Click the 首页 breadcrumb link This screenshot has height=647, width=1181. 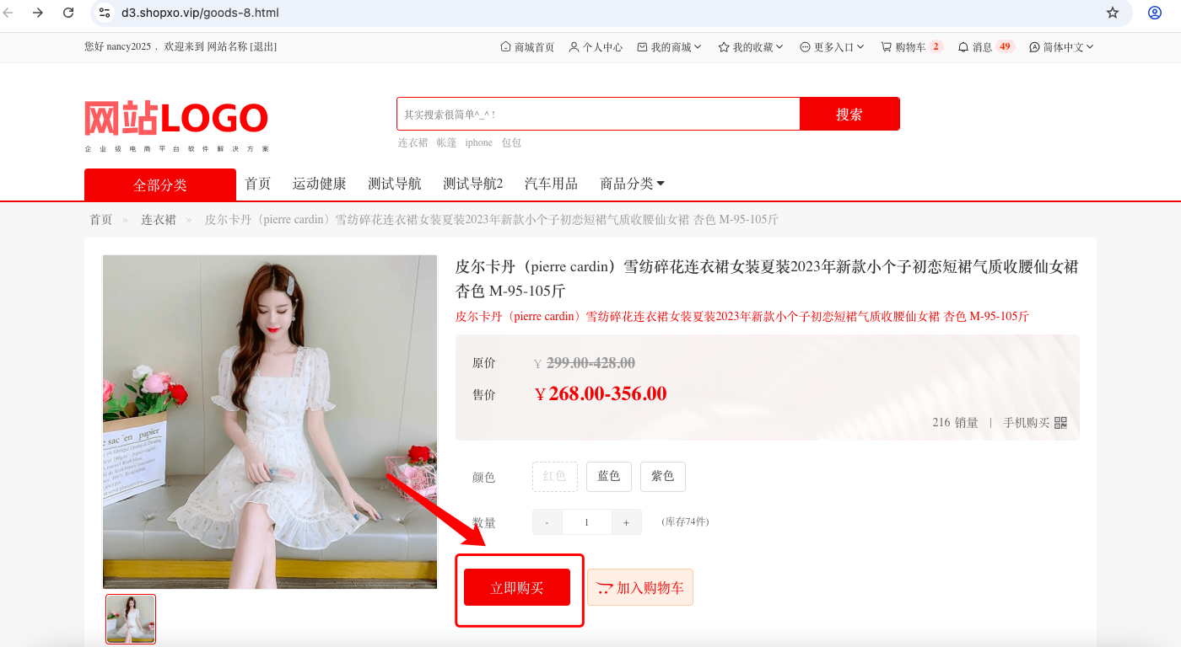pyautogui.click(x=101, y=220)
